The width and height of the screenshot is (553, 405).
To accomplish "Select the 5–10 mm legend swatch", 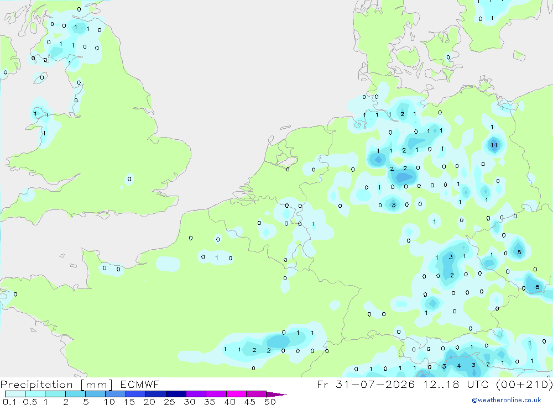I will point(95,394).
